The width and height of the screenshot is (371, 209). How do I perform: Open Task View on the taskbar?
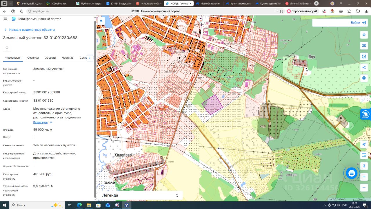point(70,205)
